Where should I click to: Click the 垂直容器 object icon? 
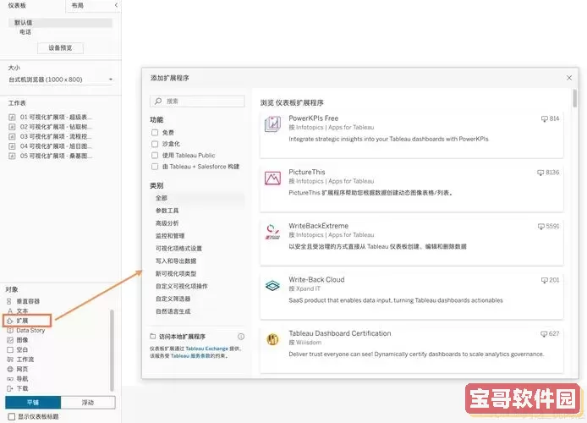(9, 301)
